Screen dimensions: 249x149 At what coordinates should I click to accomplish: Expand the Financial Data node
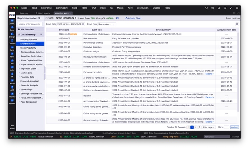tap(19, 77)
